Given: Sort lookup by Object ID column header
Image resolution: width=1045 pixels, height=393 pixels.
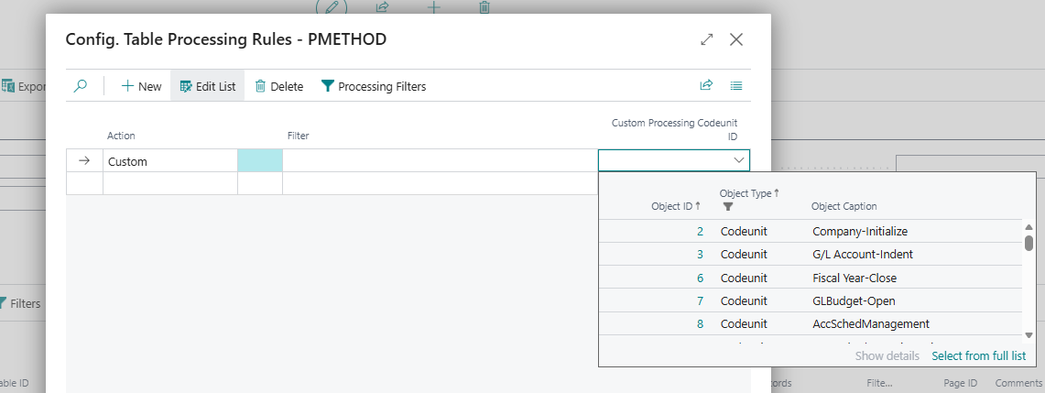Looking at the screenshot, I should coord(675,206).
